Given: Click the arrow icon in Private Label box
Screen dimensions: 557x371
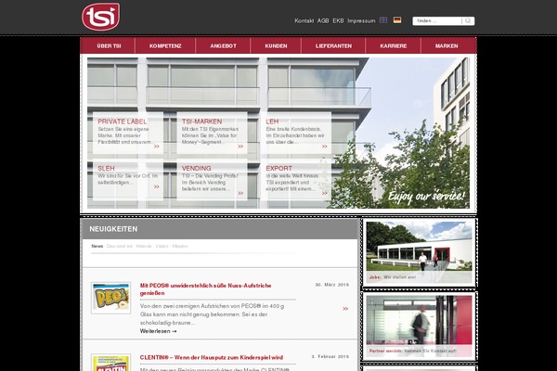Looking at the screenshot, I should (157, 147).
